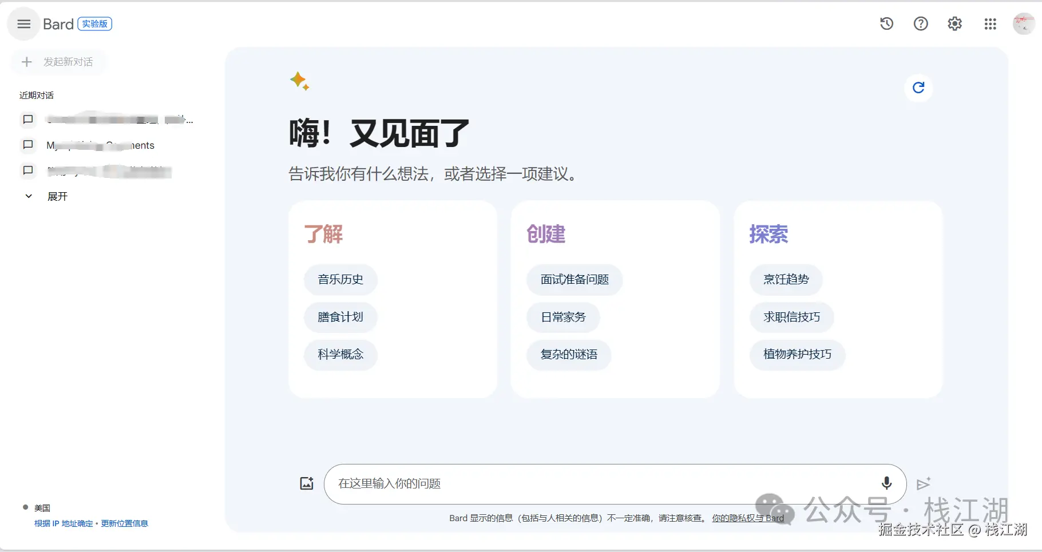Expand recent conversations with 展开
The width and height of the screenshot is (1042, 552).
coord(47,196)
